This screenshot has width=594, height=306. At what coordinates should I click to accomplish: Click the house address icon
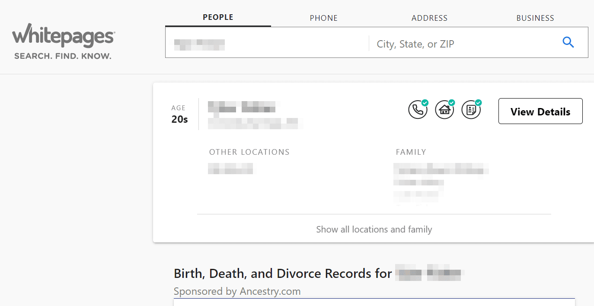tap(444, 110)
